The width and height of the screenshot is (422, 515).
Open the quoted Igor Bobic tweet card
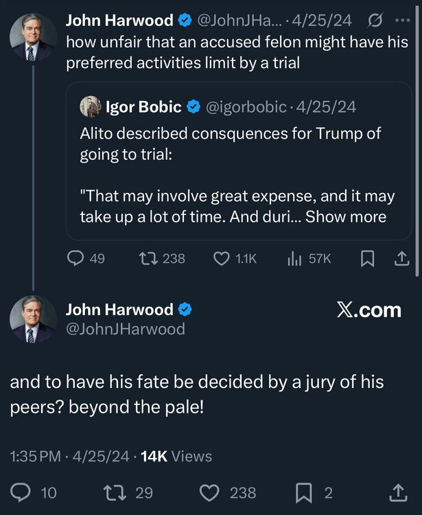click(239, 165)
